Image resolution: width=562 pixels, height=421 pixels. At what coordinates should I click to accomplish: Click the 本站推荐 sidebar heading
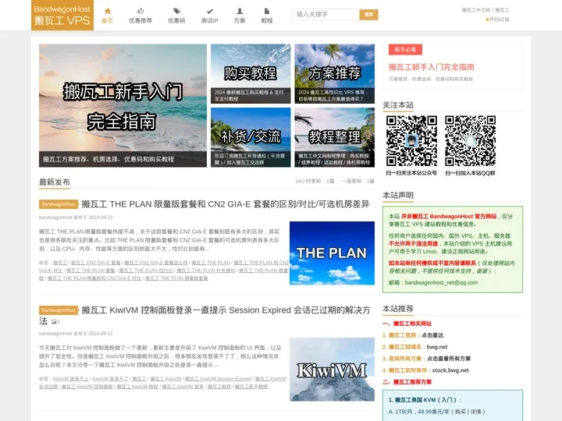click(398, 309)
